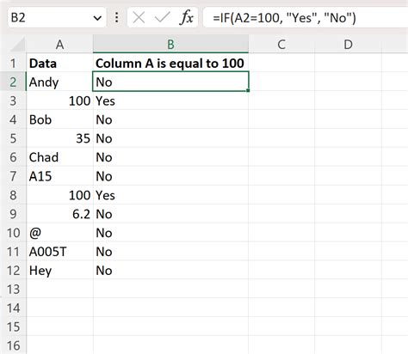Image resolution: width=408 pixels, height=354 pixels.
Task: Select cell 'Column A is equal to 100'
Action: coord(170,63)
